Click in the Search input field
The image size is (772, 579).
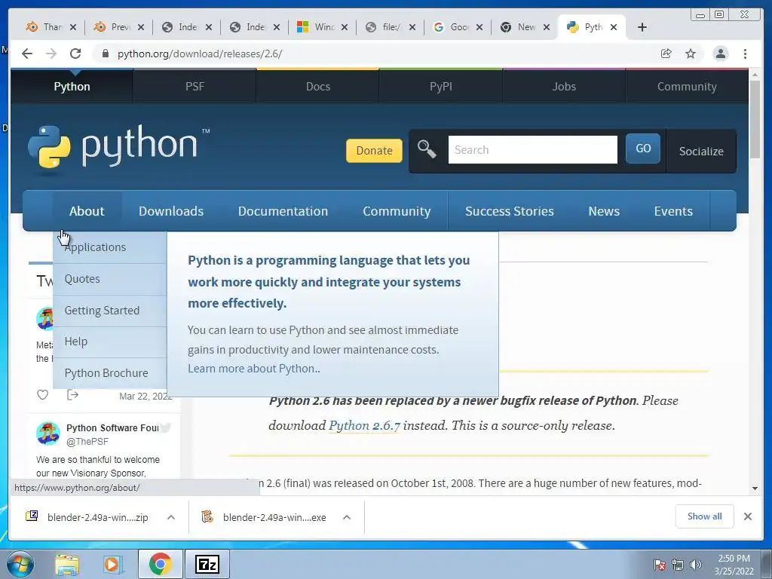pyautogui.click(x=532, y=150)
